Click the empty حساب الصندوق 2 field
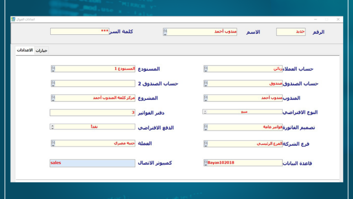The height and width of the screenshot is (199, 353). [93, 83]
